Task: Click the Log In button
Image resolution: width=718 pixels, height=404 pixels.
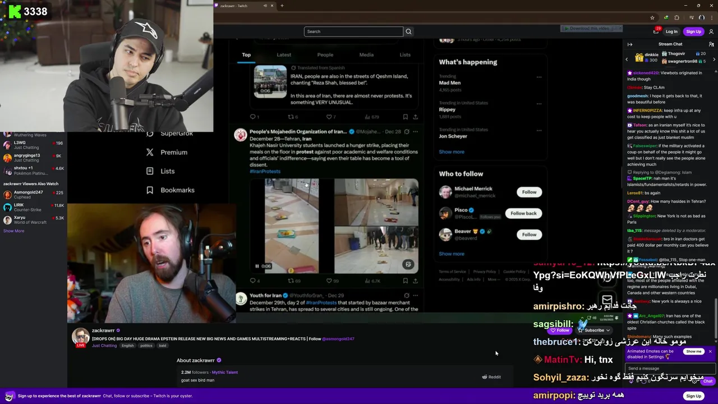Action: (671, 31)
